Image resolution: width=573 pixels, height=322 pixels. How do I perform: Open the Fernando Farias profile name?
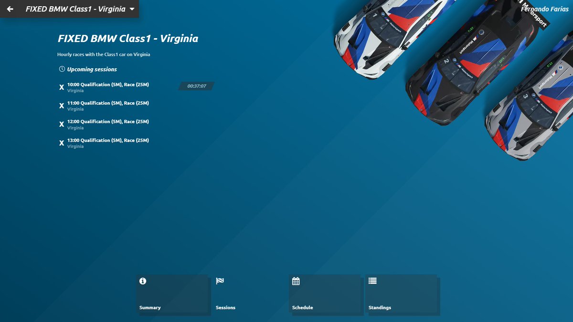[x=545, y=9]
